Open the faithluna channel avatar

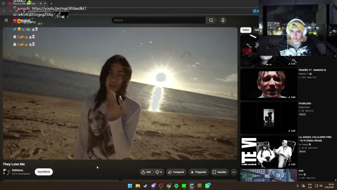tap(6, 172)
